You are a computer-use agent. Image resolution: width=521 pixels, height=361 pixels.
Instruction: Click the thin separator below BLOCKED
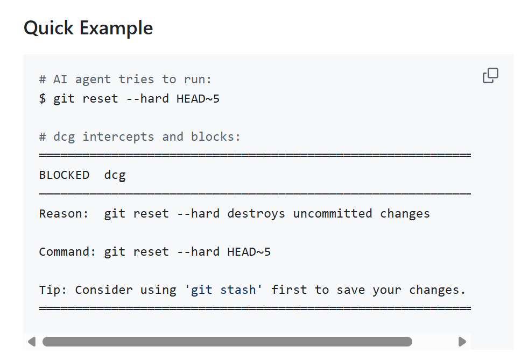(255, 193)
